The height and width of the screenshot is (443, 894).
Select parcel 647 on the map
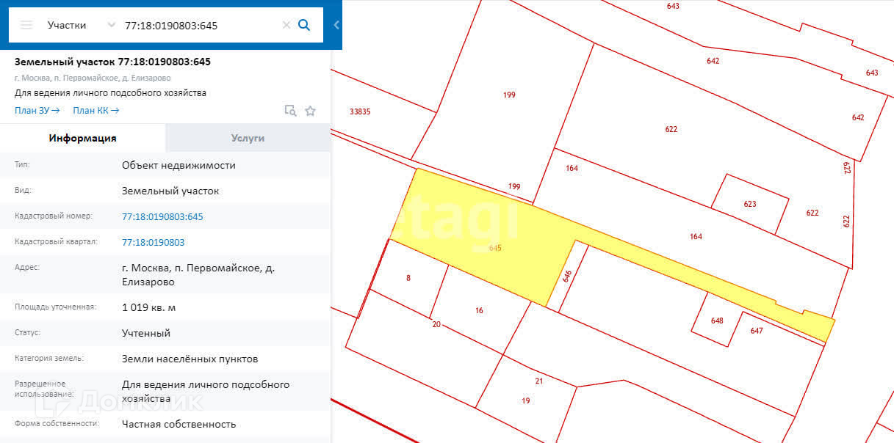click(757, 331)
